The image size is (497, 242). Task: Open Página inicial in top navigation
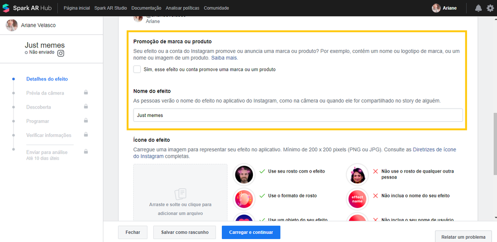coord(77,8)
